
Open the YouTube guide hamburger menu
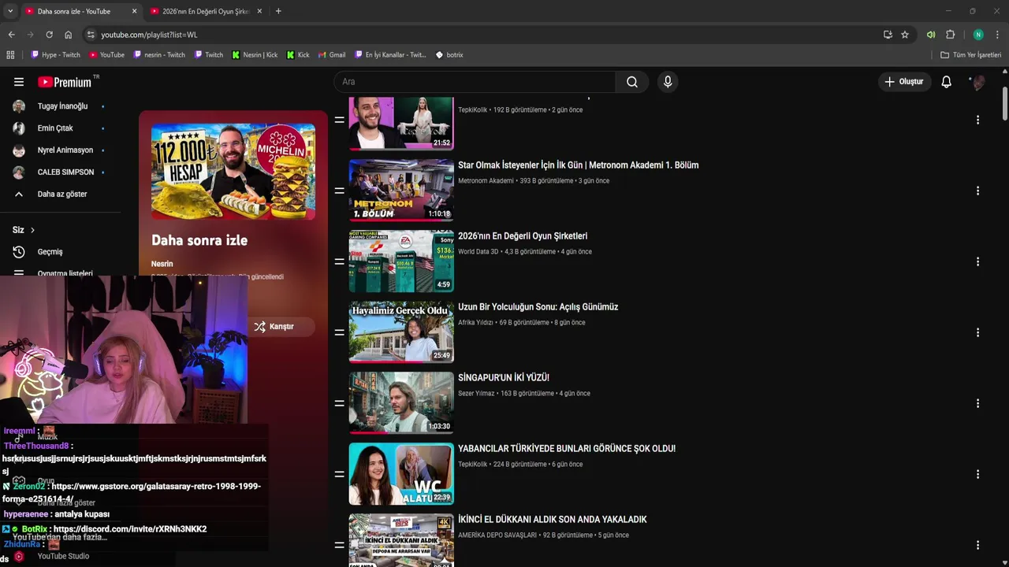(19, 82)
